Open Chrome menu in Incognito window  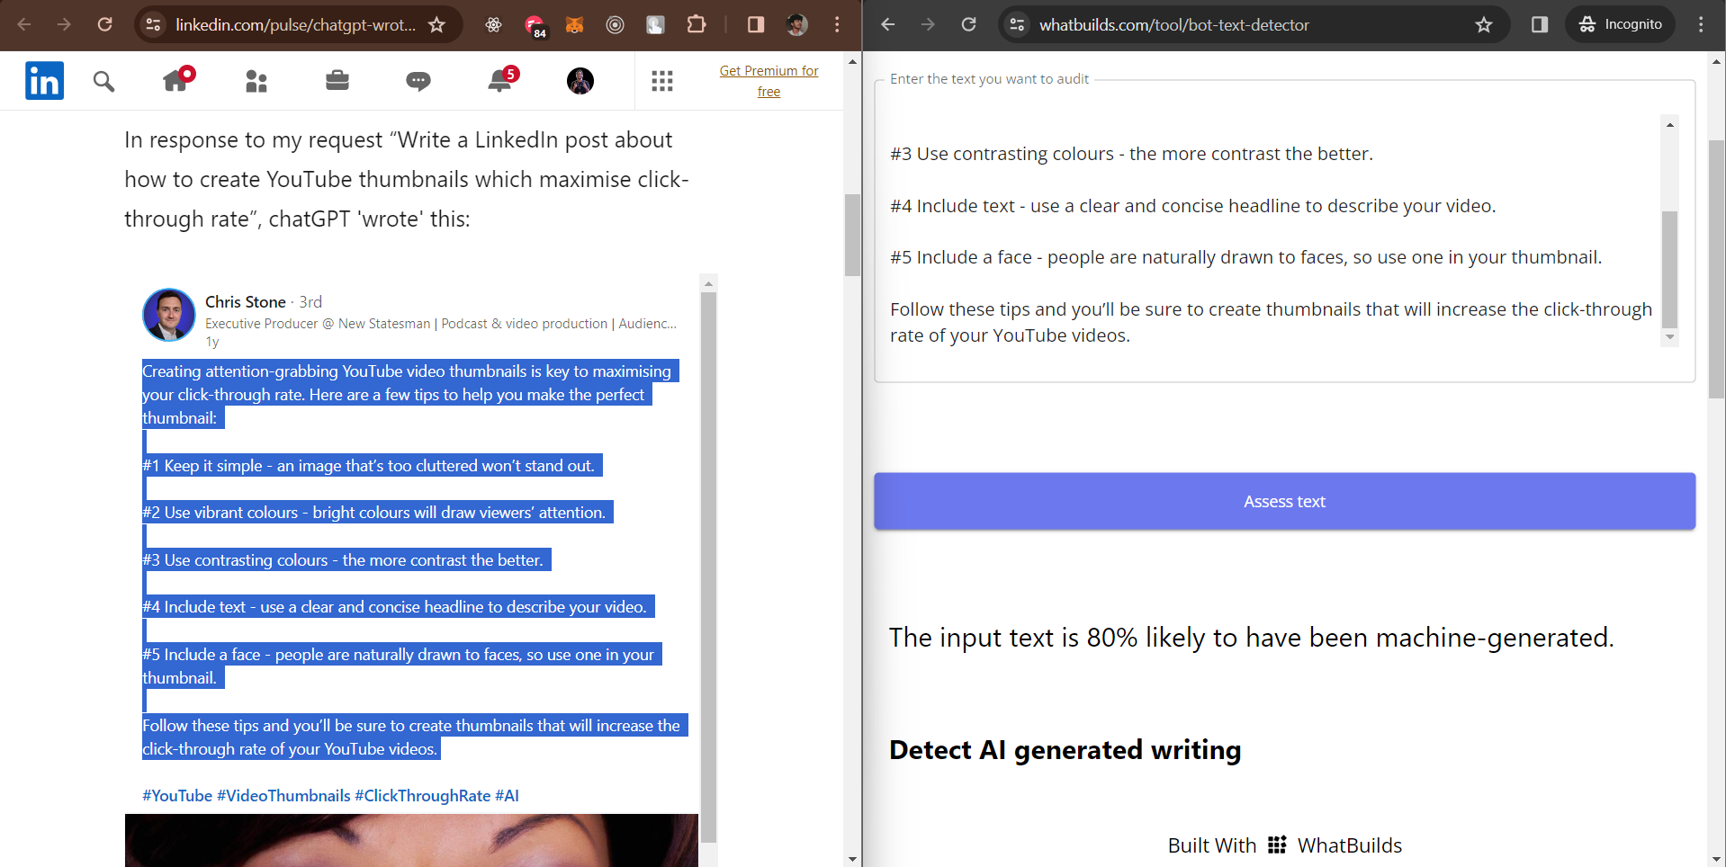1701,24
